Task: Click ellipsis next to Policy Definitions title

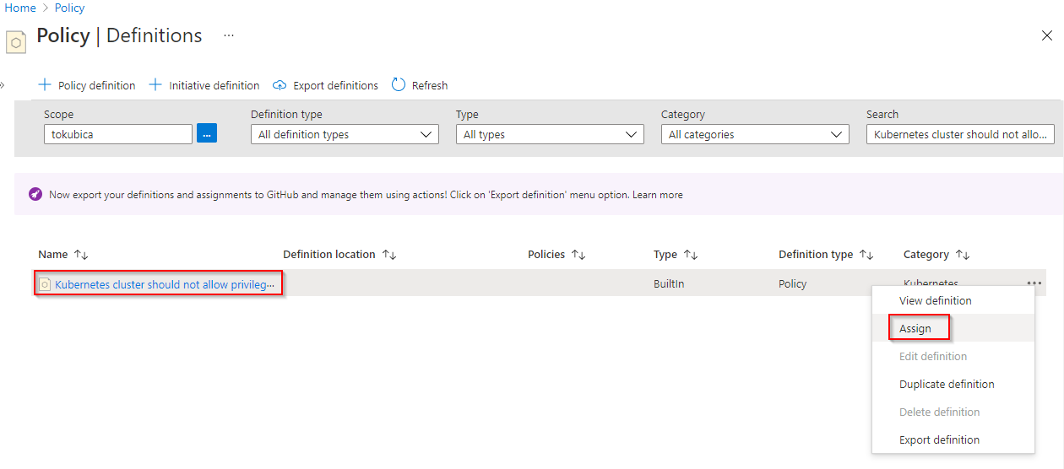Action: [229, 35]
